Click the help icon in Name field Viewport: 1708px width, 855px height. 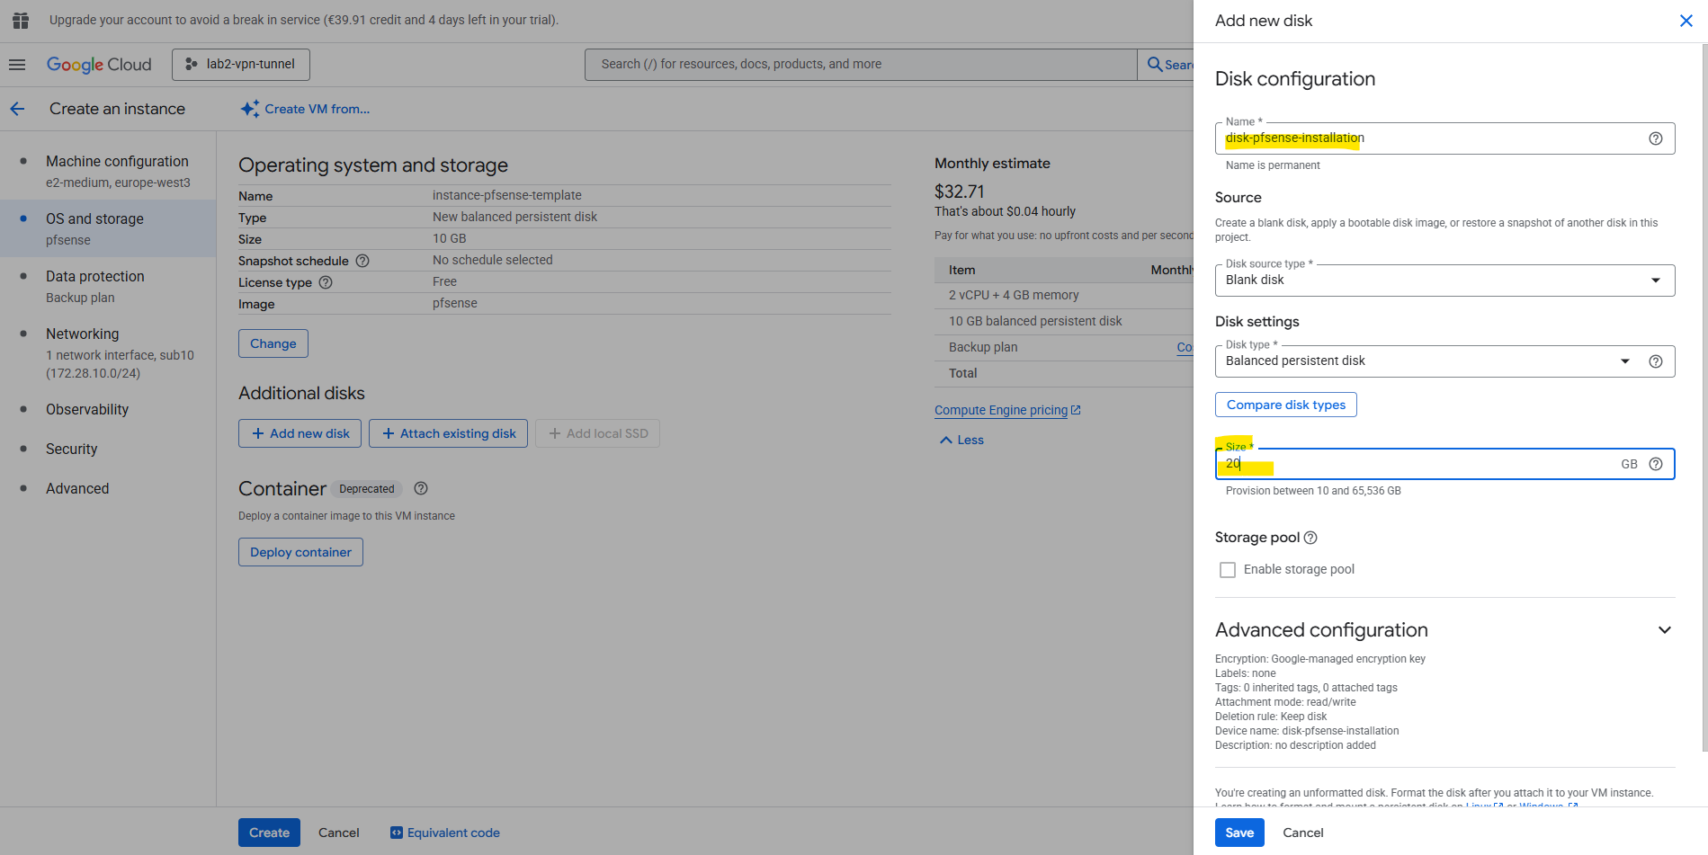(x=1655, y=138)
